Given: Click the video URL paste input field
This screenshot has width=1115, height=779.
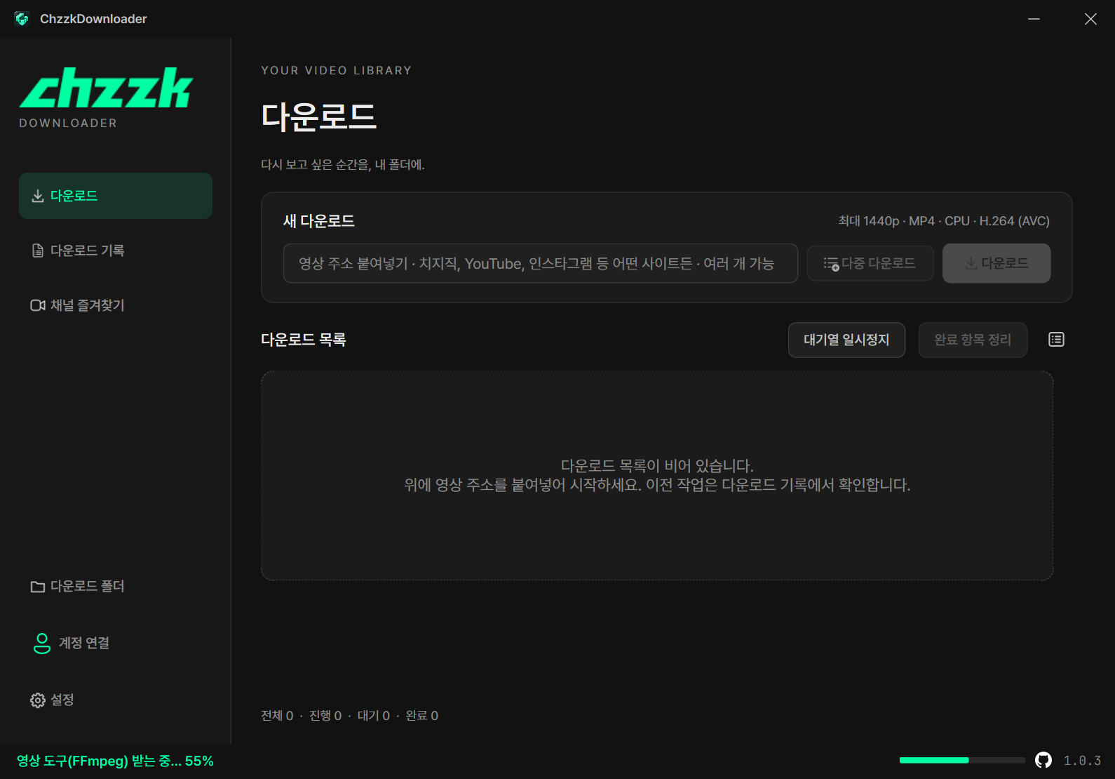Looking at the screenshot, I should click(541, 263).
